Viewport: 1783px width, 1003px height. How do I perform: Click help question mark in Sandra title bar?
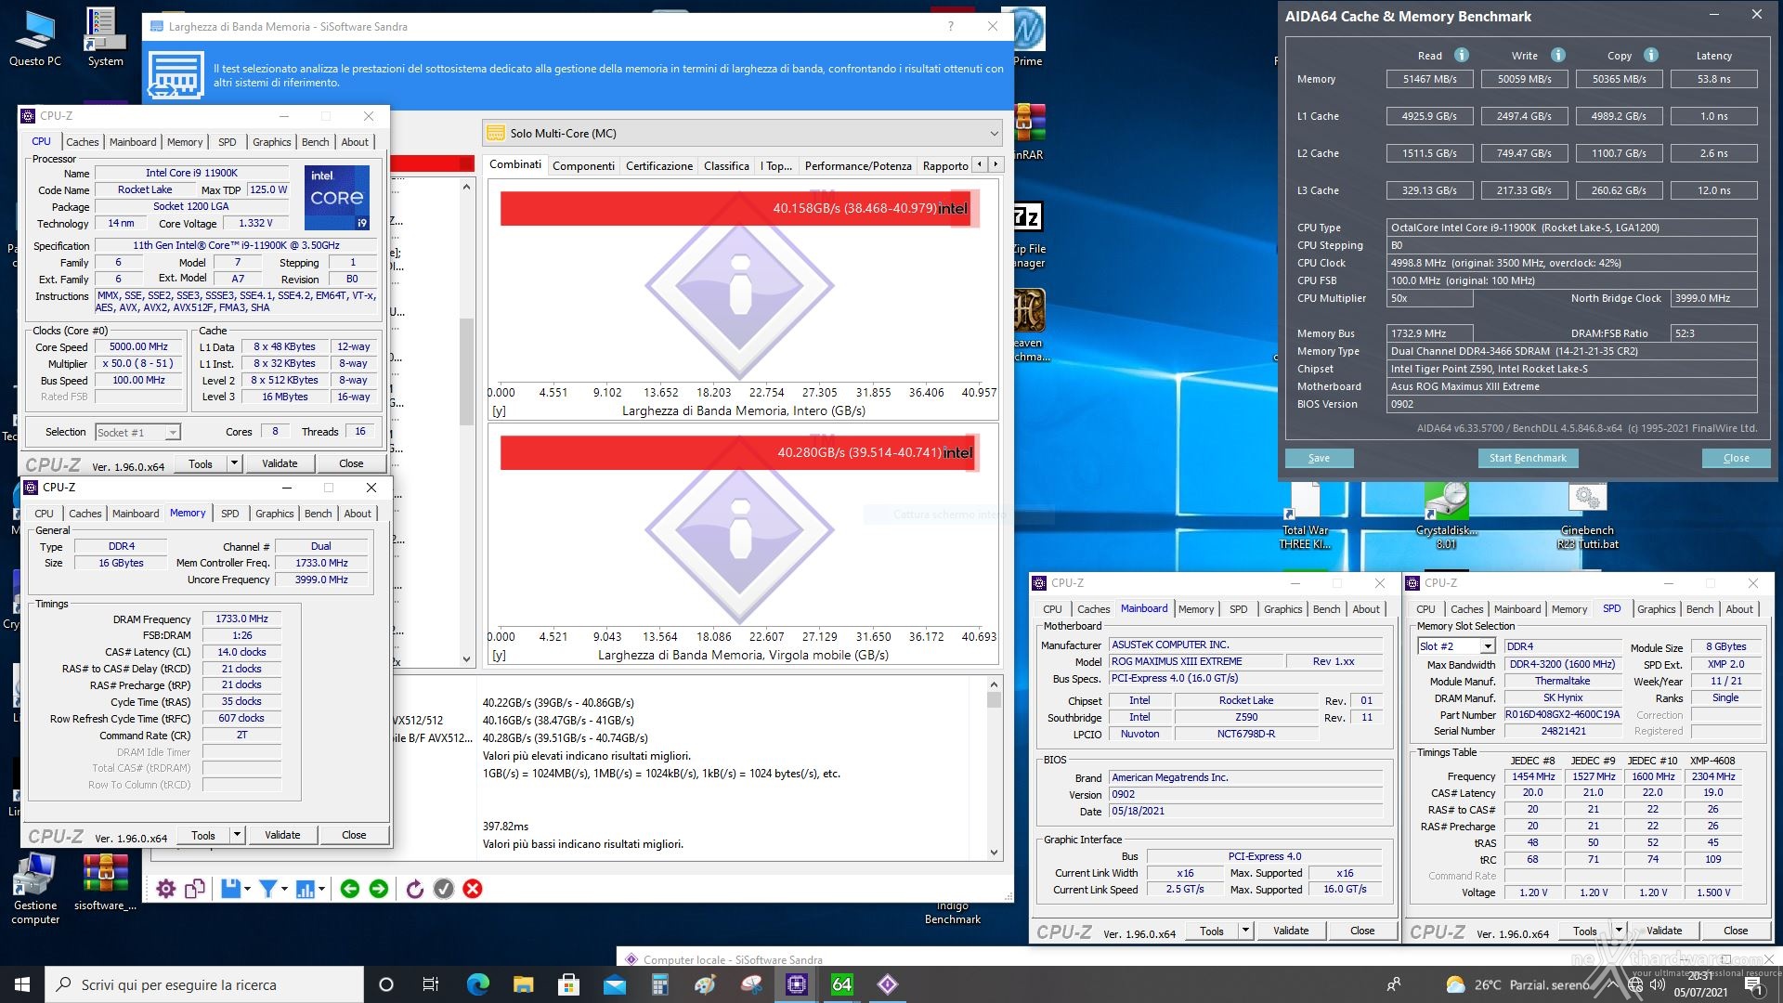pos(950,26)
